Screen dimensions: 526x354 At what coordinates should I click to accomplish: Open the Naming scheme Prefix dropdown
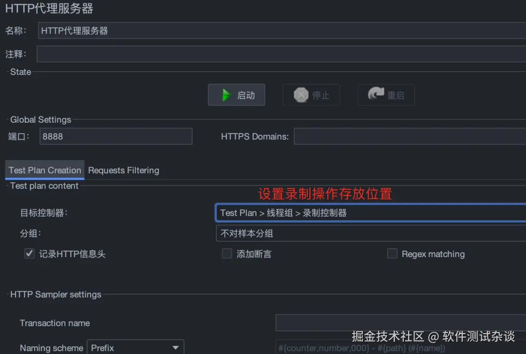(x=135, y=348)
